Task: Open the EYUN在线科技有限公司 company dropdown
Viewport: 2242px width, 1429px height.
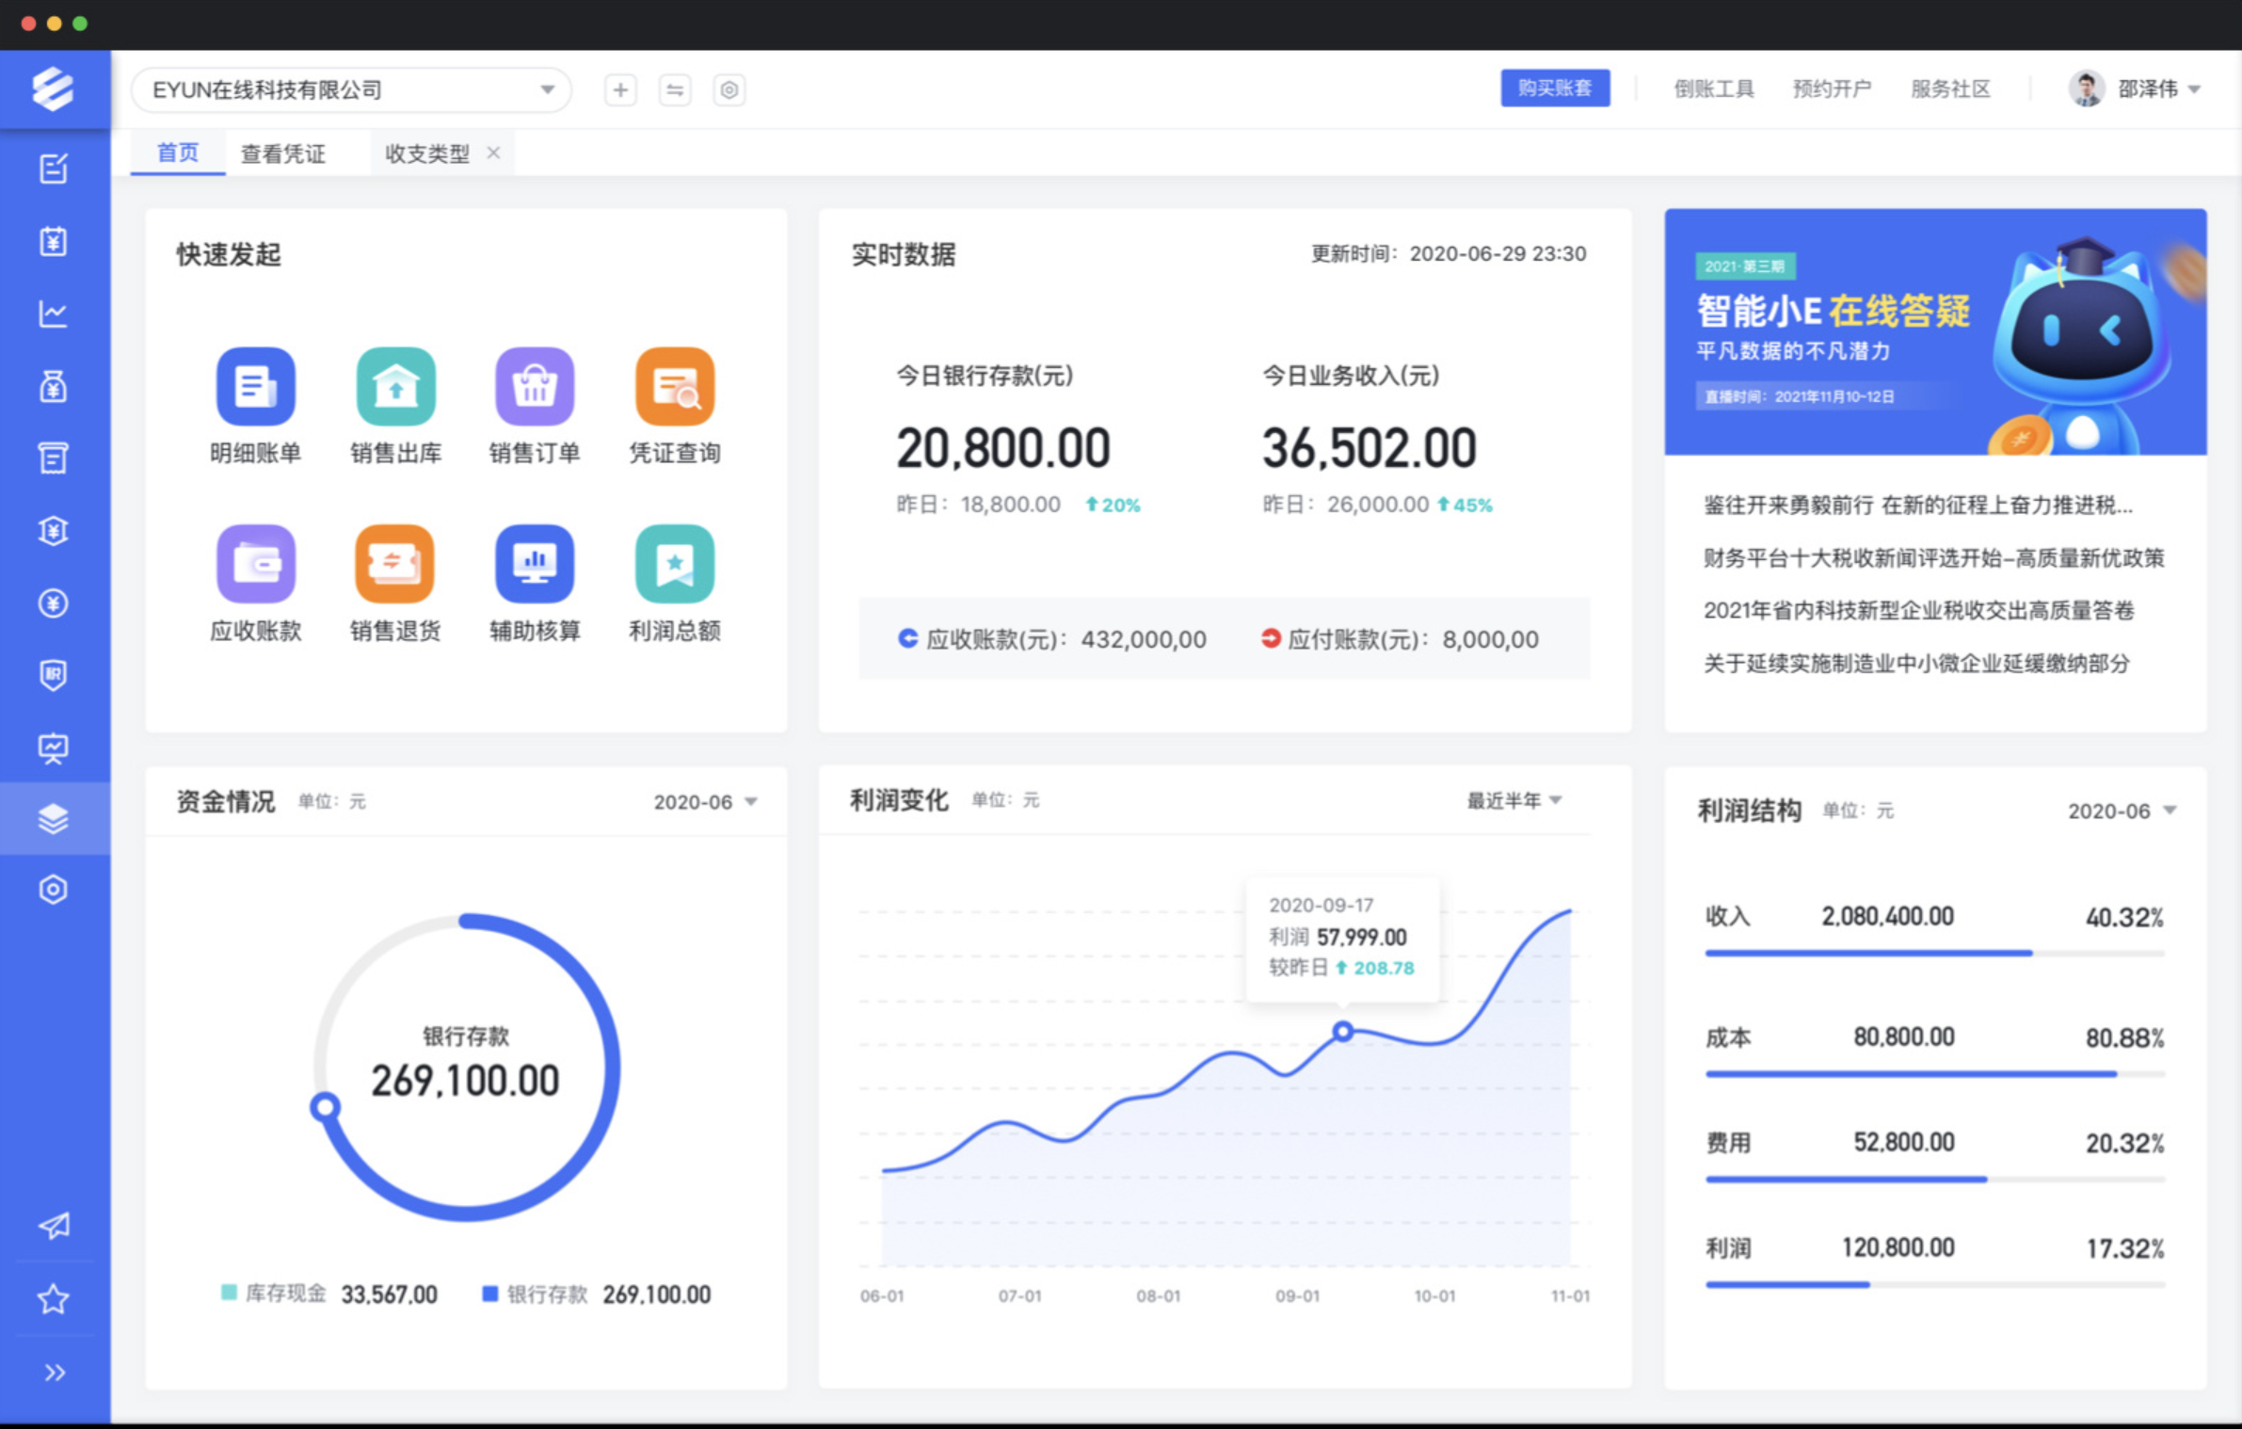Action: 351,90
